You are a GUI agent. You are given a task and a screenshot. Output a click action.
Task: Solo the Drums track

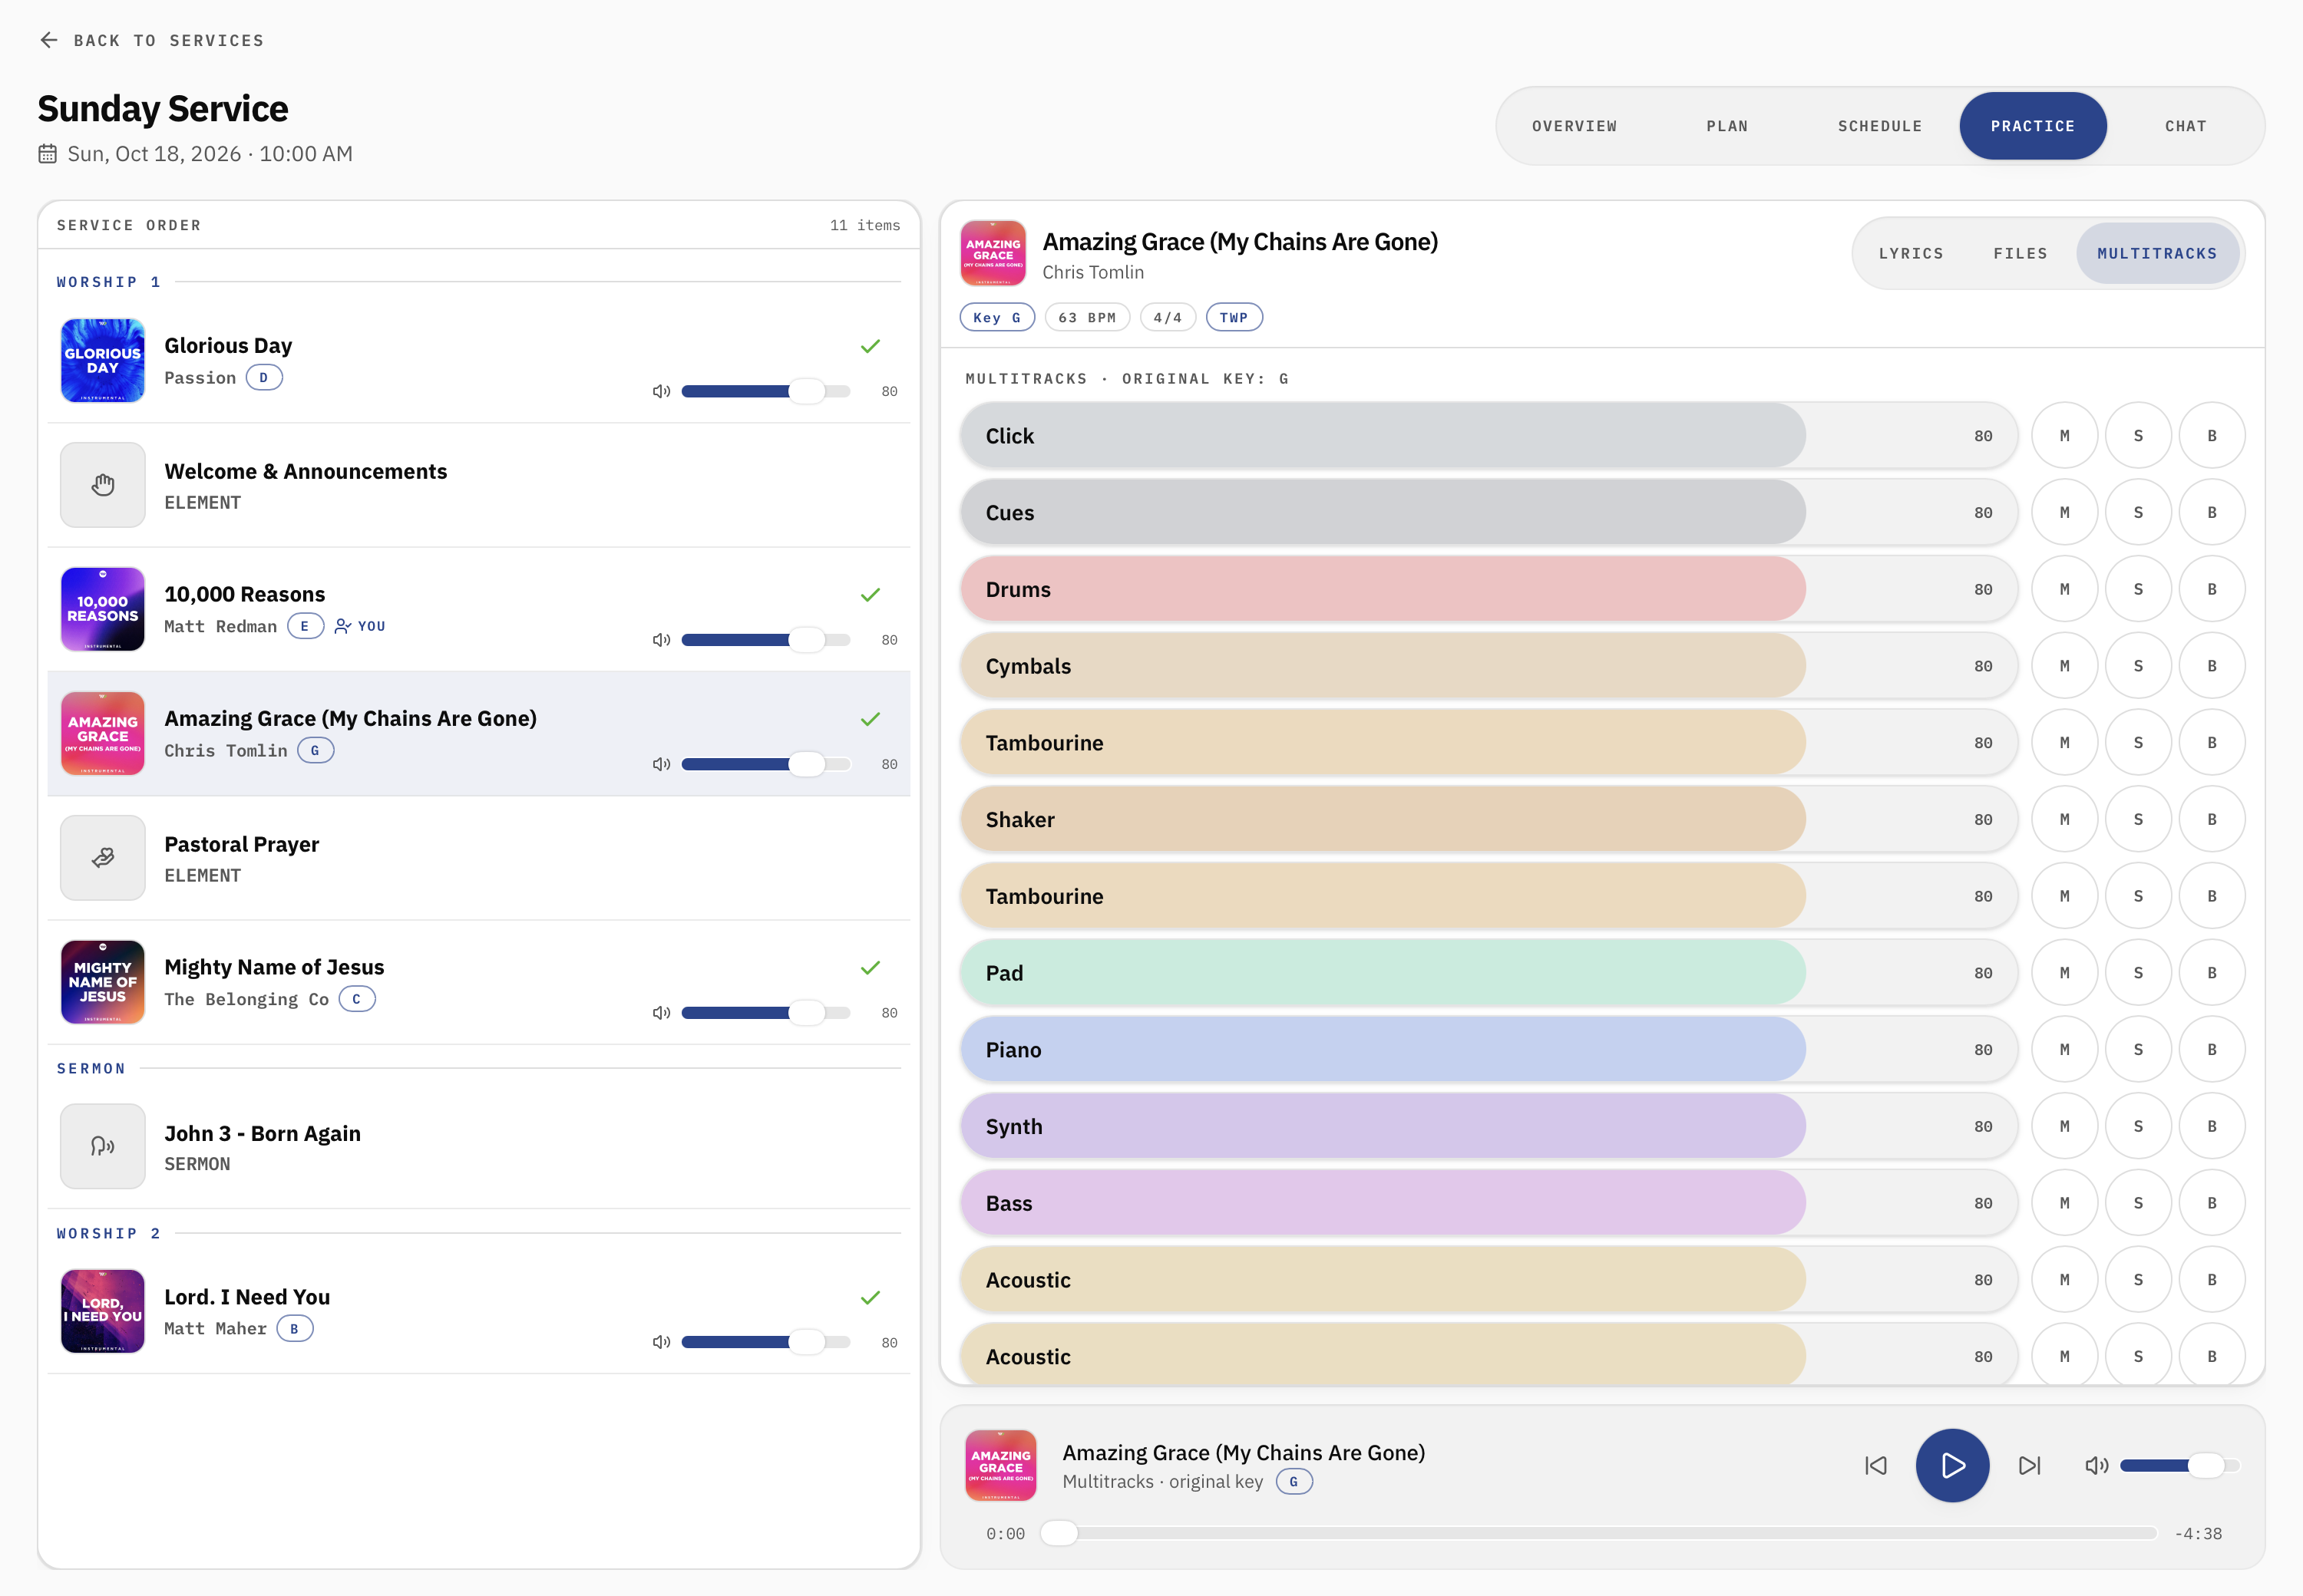[x=2139, y=590]
